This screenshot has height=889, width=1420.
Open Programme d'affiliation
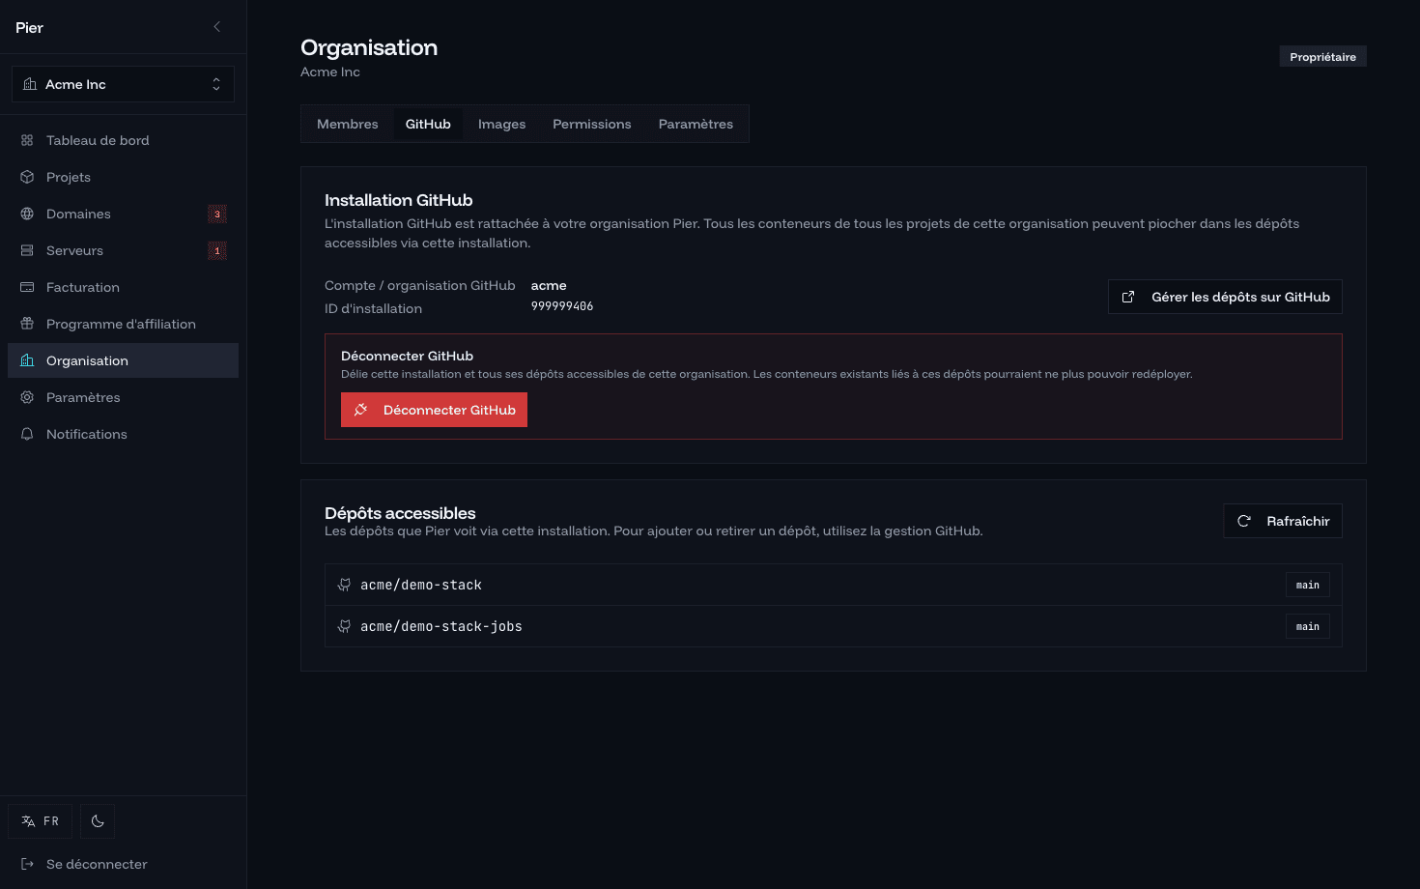(x=123, y=324)
